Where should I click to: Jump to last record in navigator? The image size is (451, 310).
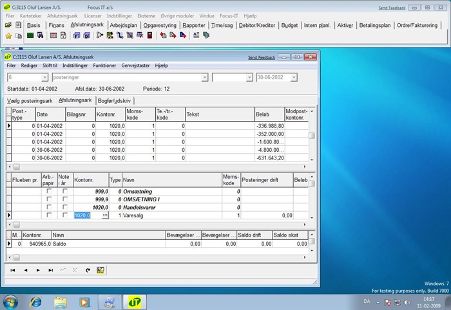click(x=51, y=270)
